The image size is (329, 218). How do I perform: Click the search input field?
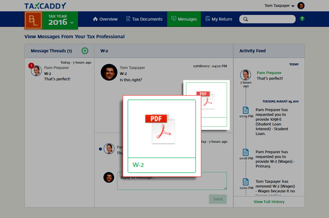click(267, 19)
